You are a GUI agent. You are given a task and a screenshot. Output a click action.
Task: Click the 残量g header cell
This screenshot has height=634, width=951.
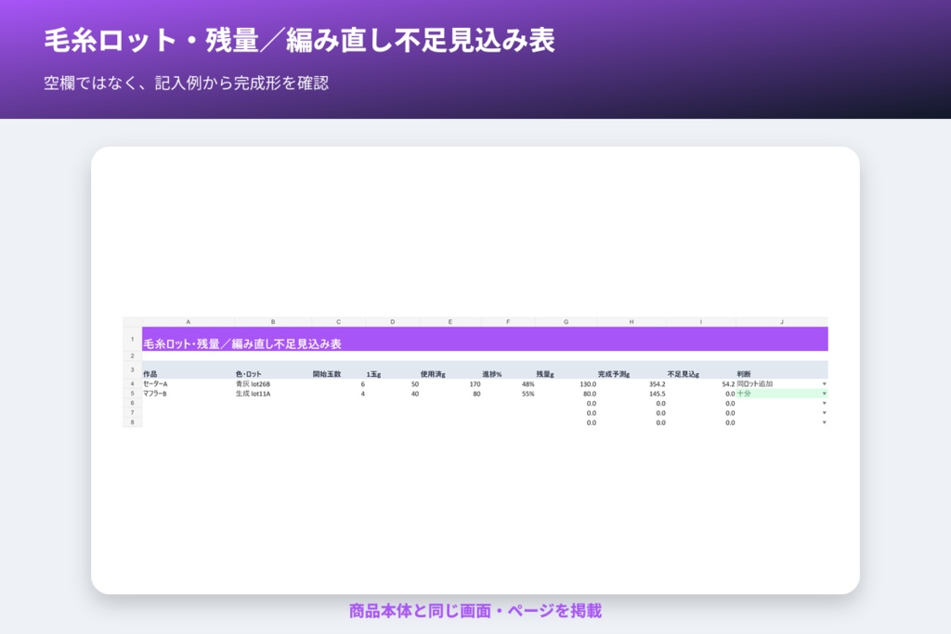coord(566,369)
